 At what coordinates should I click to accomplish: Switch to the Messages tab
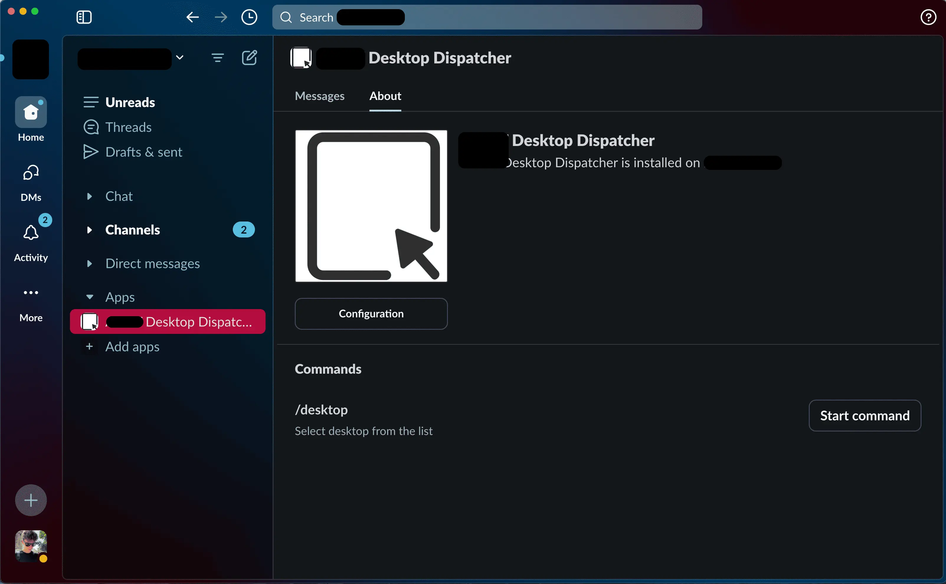coord(320,96)
